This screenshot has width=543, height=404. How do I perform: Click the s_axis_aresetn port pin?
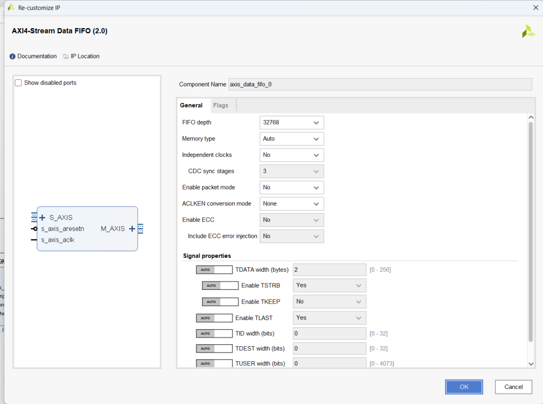pos(34,229)
